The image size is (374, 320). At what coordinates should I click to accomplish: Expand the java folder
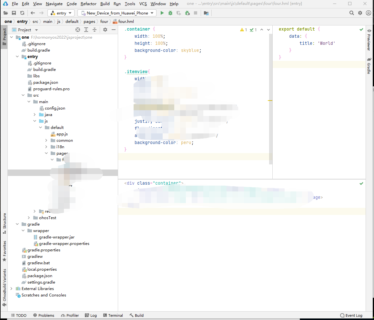35,114
